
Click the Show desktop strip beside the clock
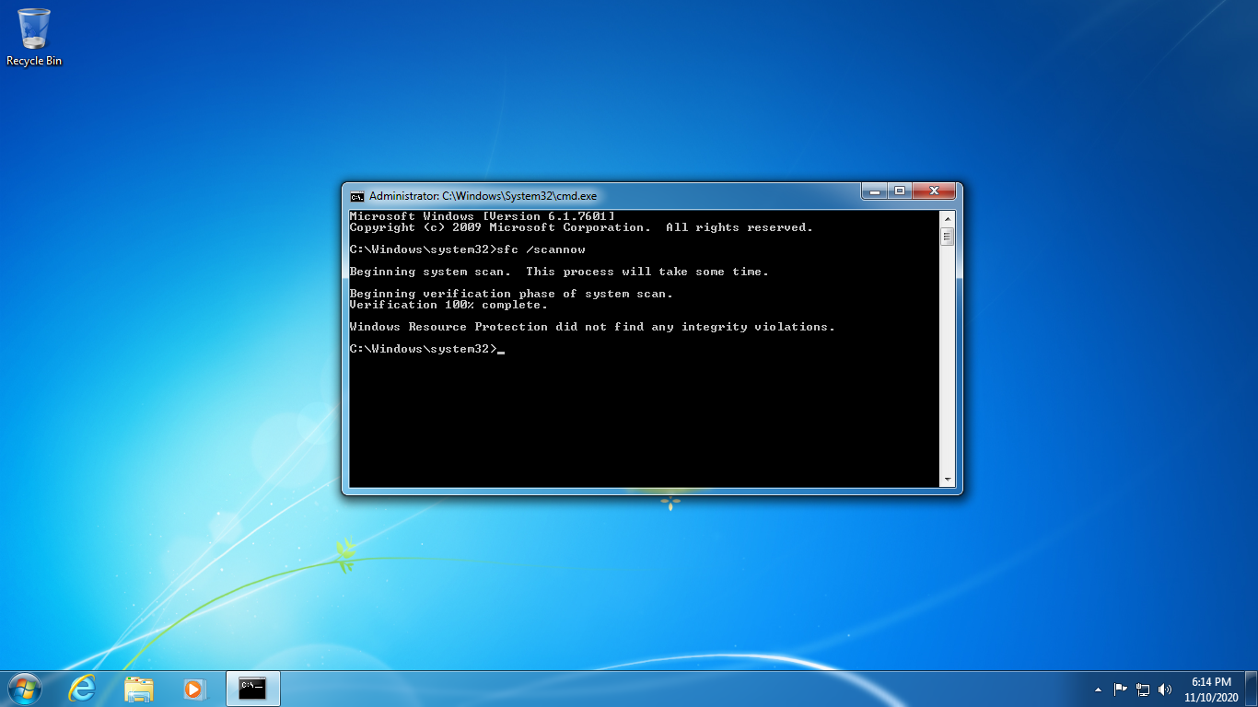pyautogui.click(x=1251, y=689)
